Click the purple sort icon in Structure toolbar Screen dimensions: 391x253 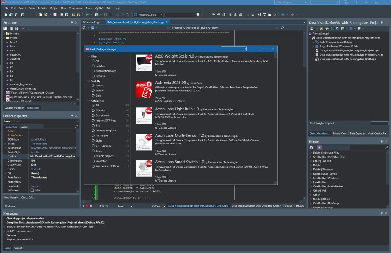click(23, 28)
